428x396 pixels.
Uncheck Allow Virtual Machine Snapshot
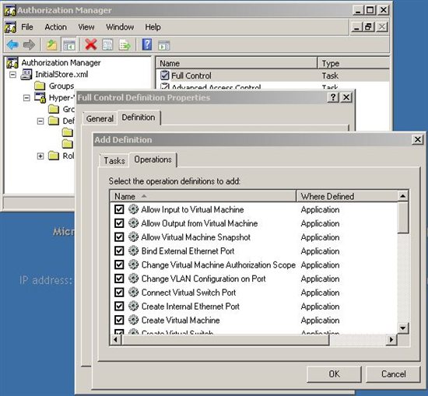(x=119, y=237)
